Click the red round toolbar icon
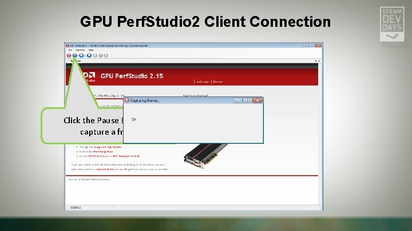 [69, 55]
